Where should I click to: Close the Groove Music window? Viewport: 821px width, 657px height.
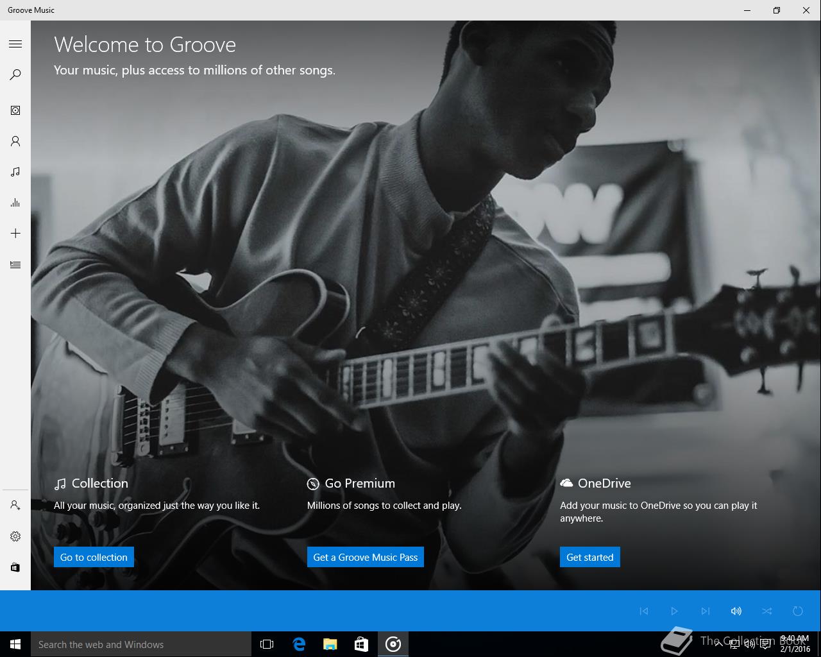(x=806, y=10)
